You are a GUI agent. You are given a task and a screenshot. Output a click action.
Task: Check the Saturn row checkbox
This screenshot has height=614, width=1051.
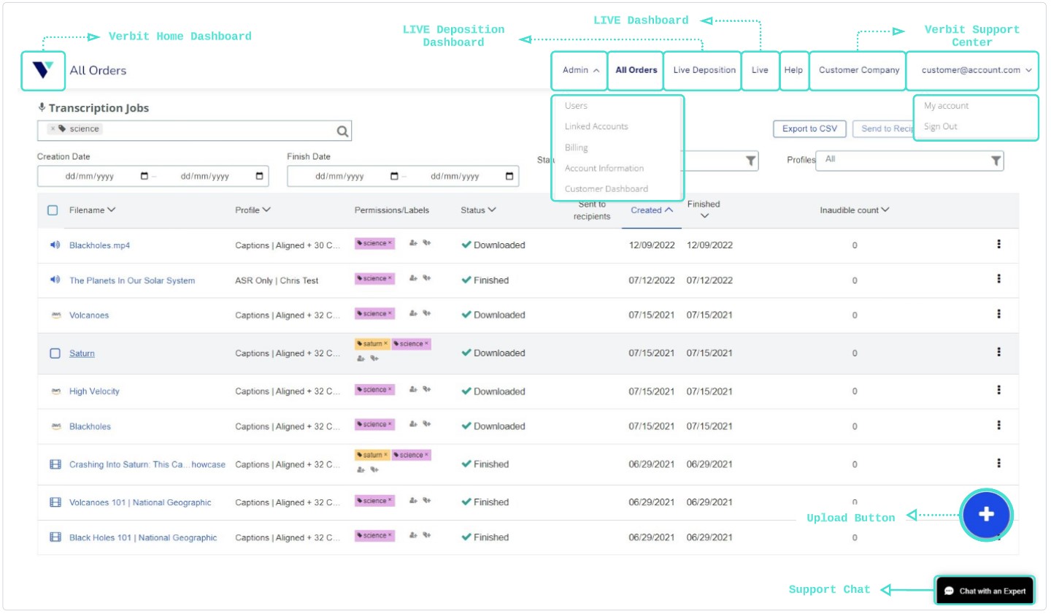click(x=55, y=353)
